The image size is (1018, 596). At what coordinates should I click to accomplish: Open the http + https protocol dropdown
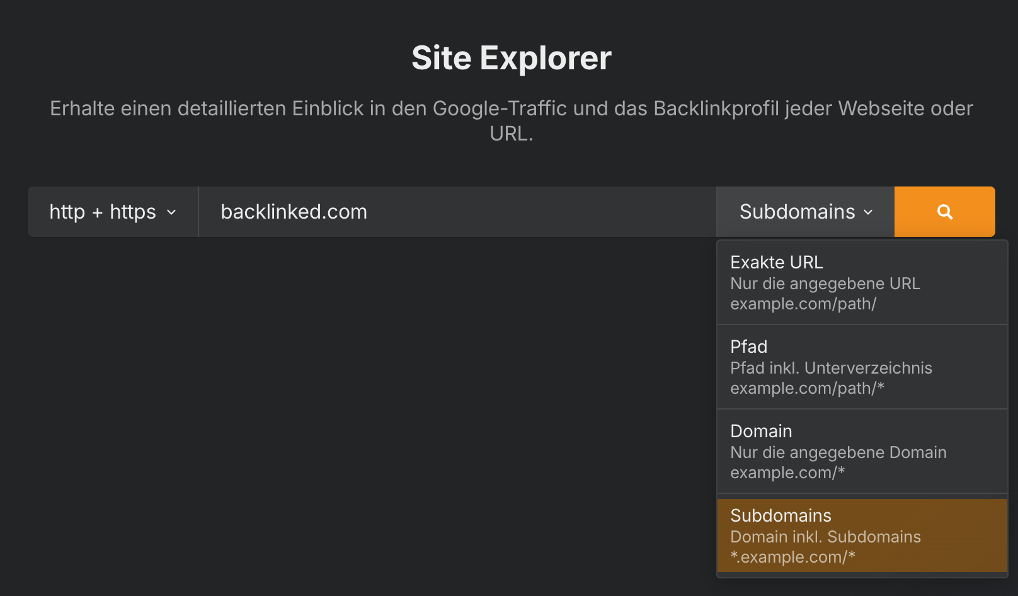point(112,212)
